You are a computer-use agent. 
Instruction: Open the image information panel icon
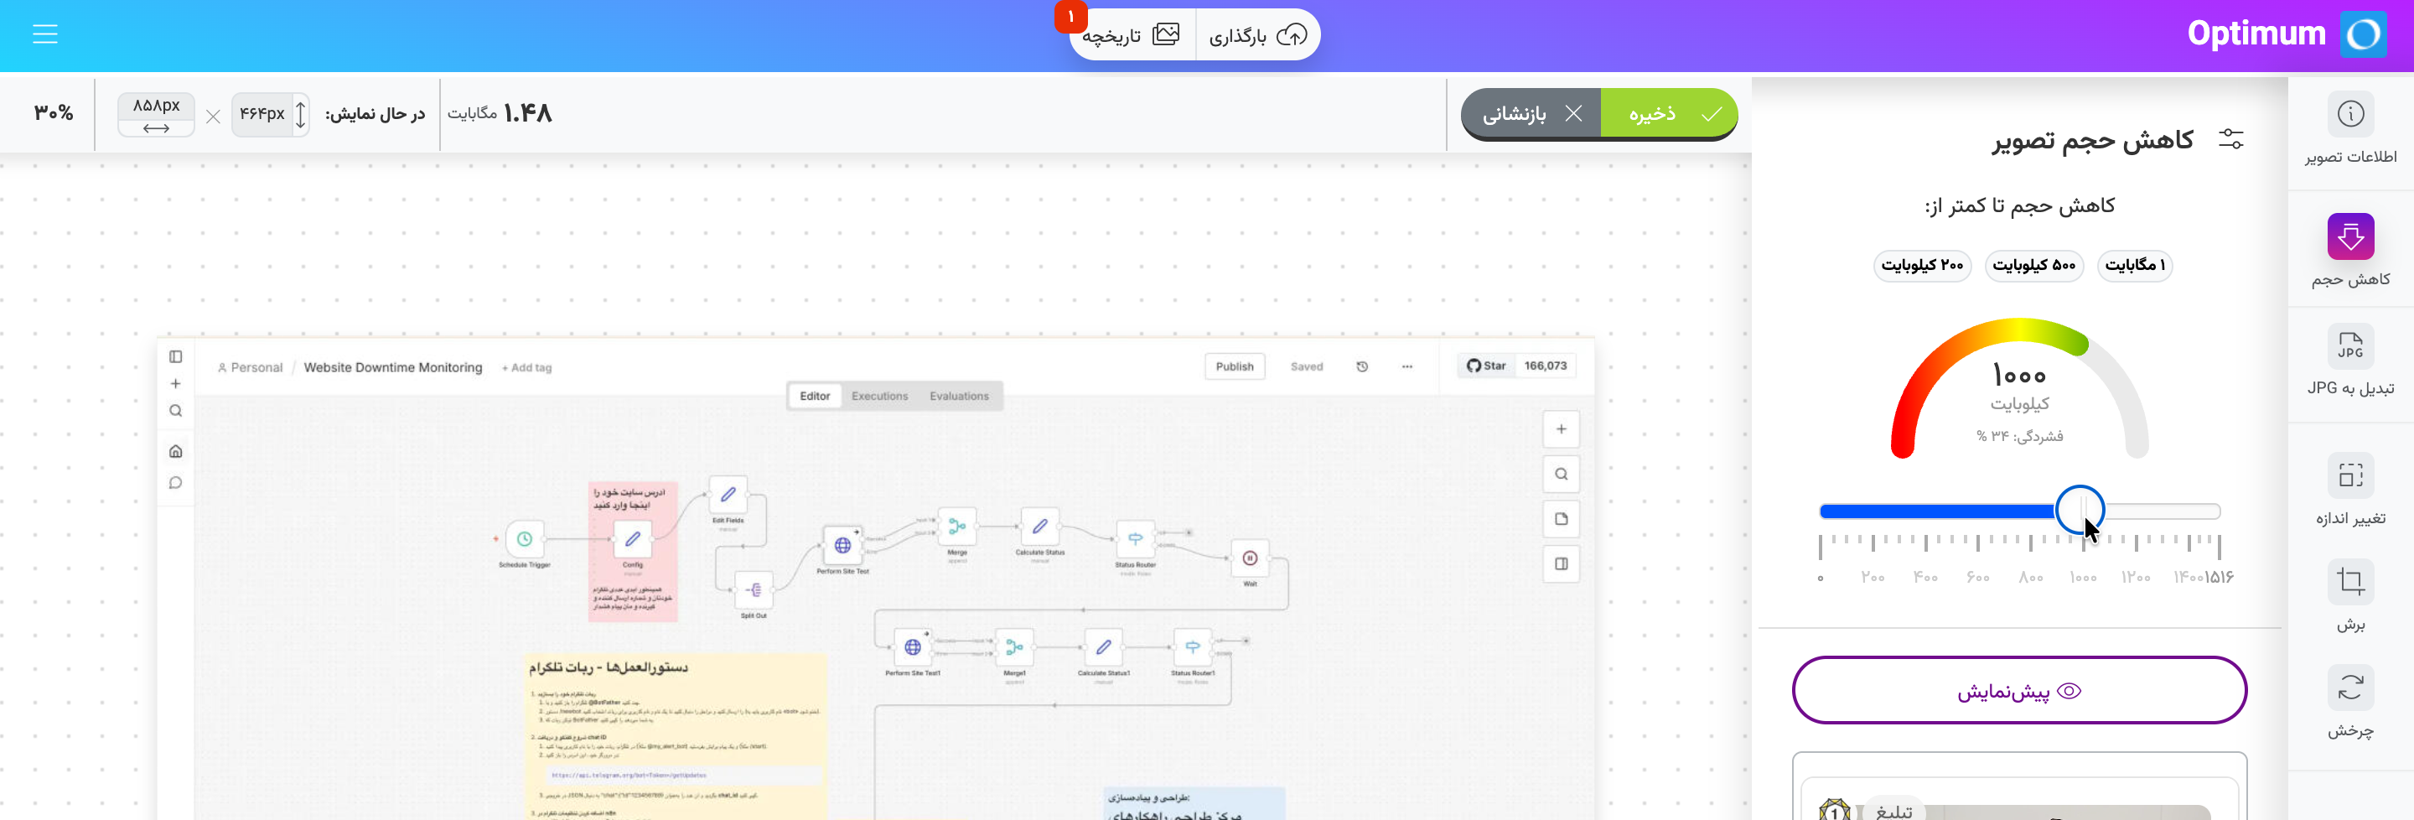click(x=2349, y=114)
